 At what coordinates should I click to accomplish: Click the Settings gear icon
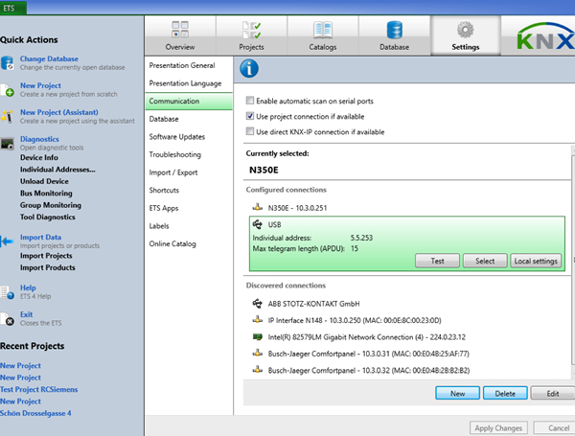[466, 30]
